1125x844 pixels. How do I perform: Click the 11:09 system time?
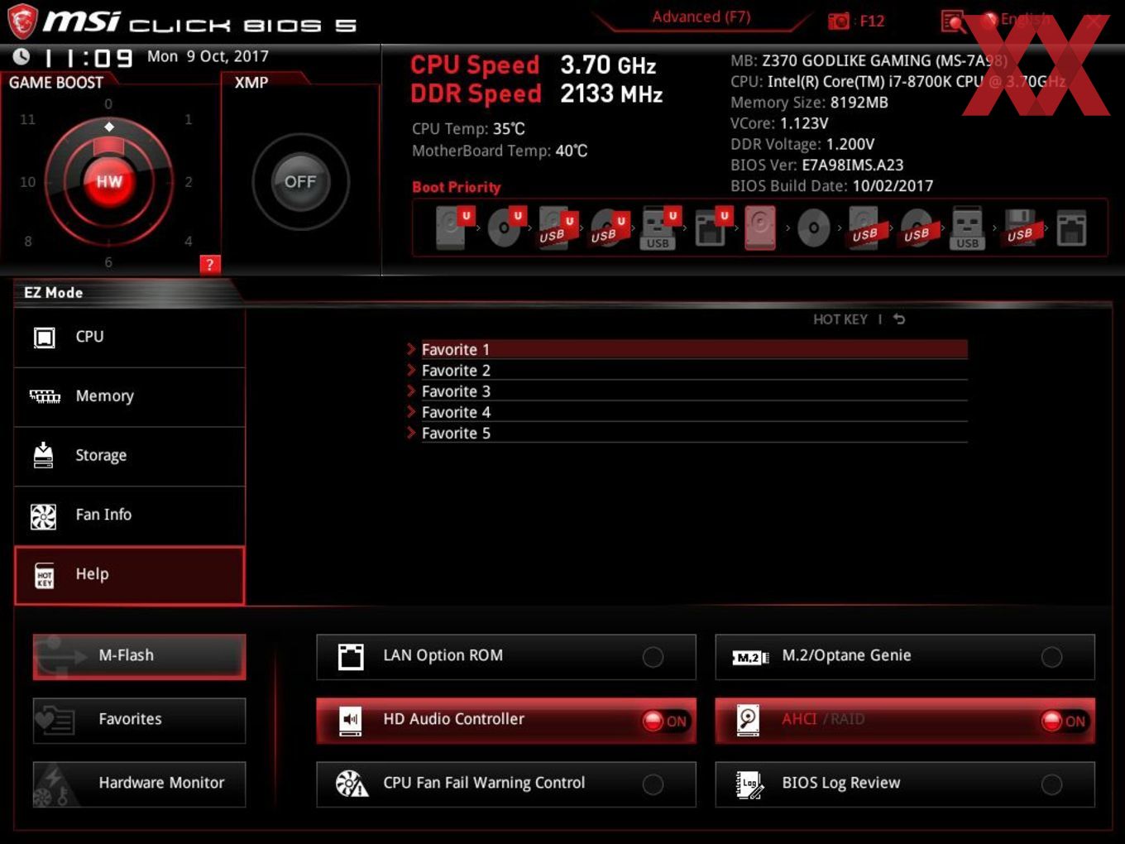[x=89, y=58]
